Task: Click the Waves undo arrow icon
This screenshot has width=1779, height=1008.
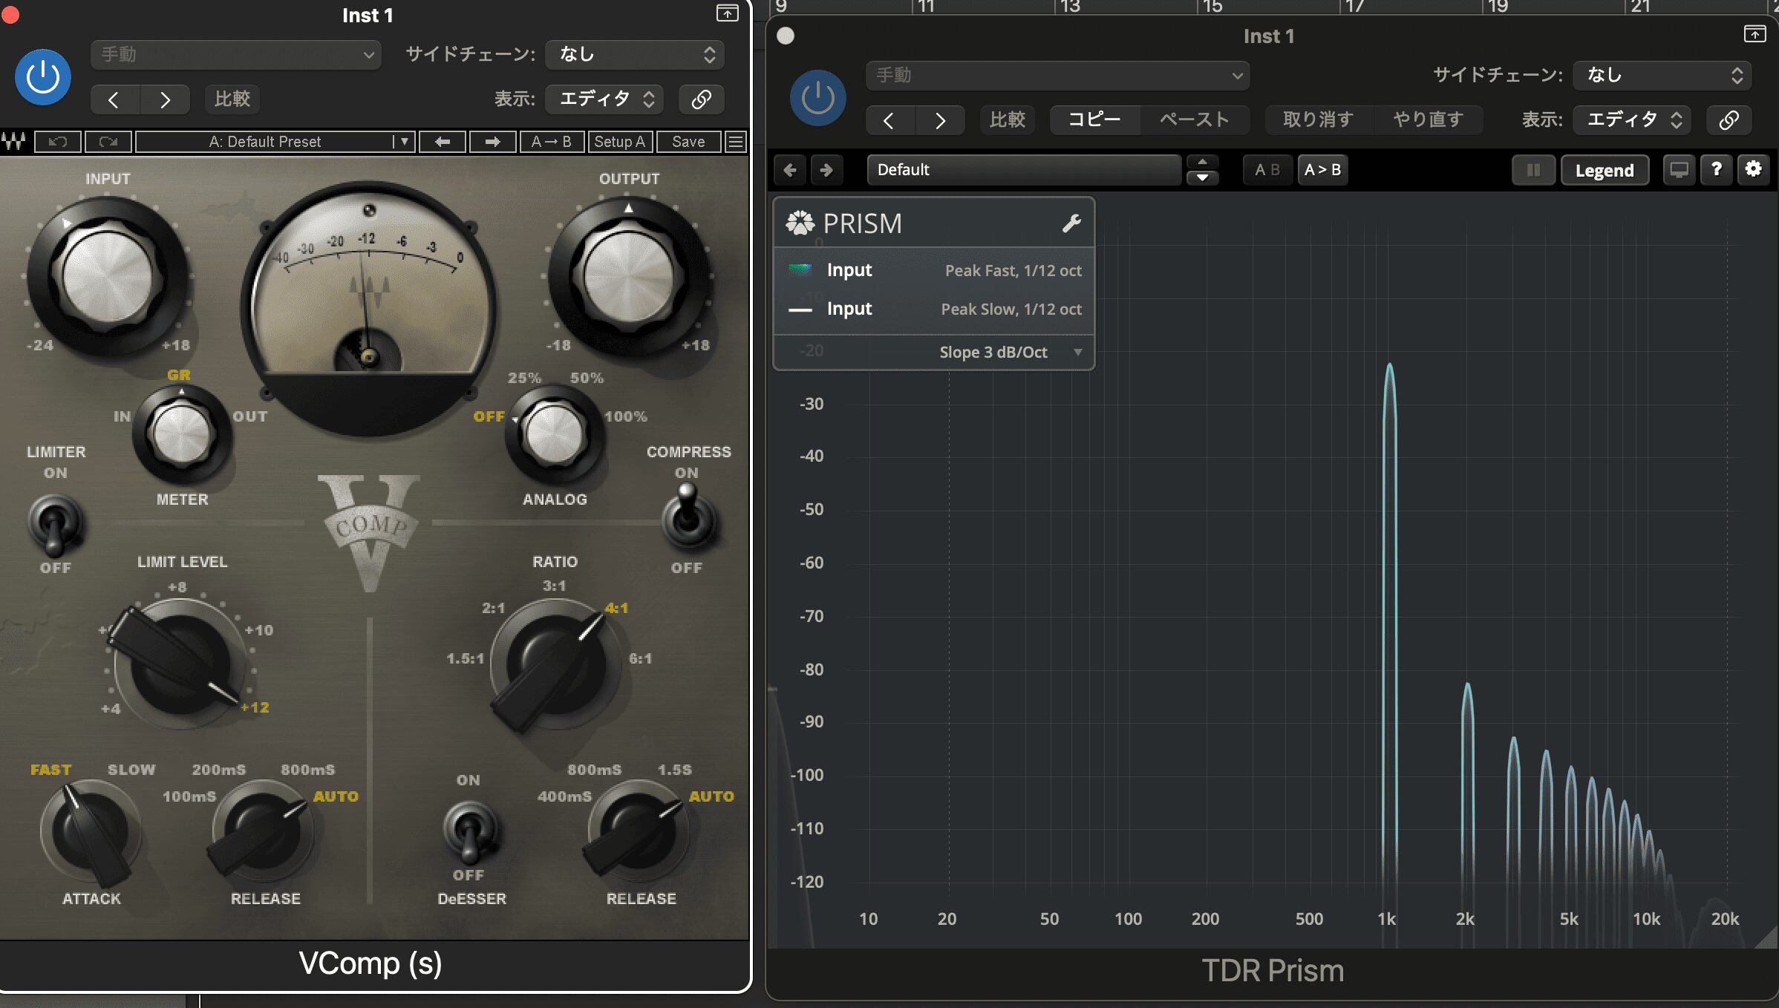Action: [x=58, y=142]
